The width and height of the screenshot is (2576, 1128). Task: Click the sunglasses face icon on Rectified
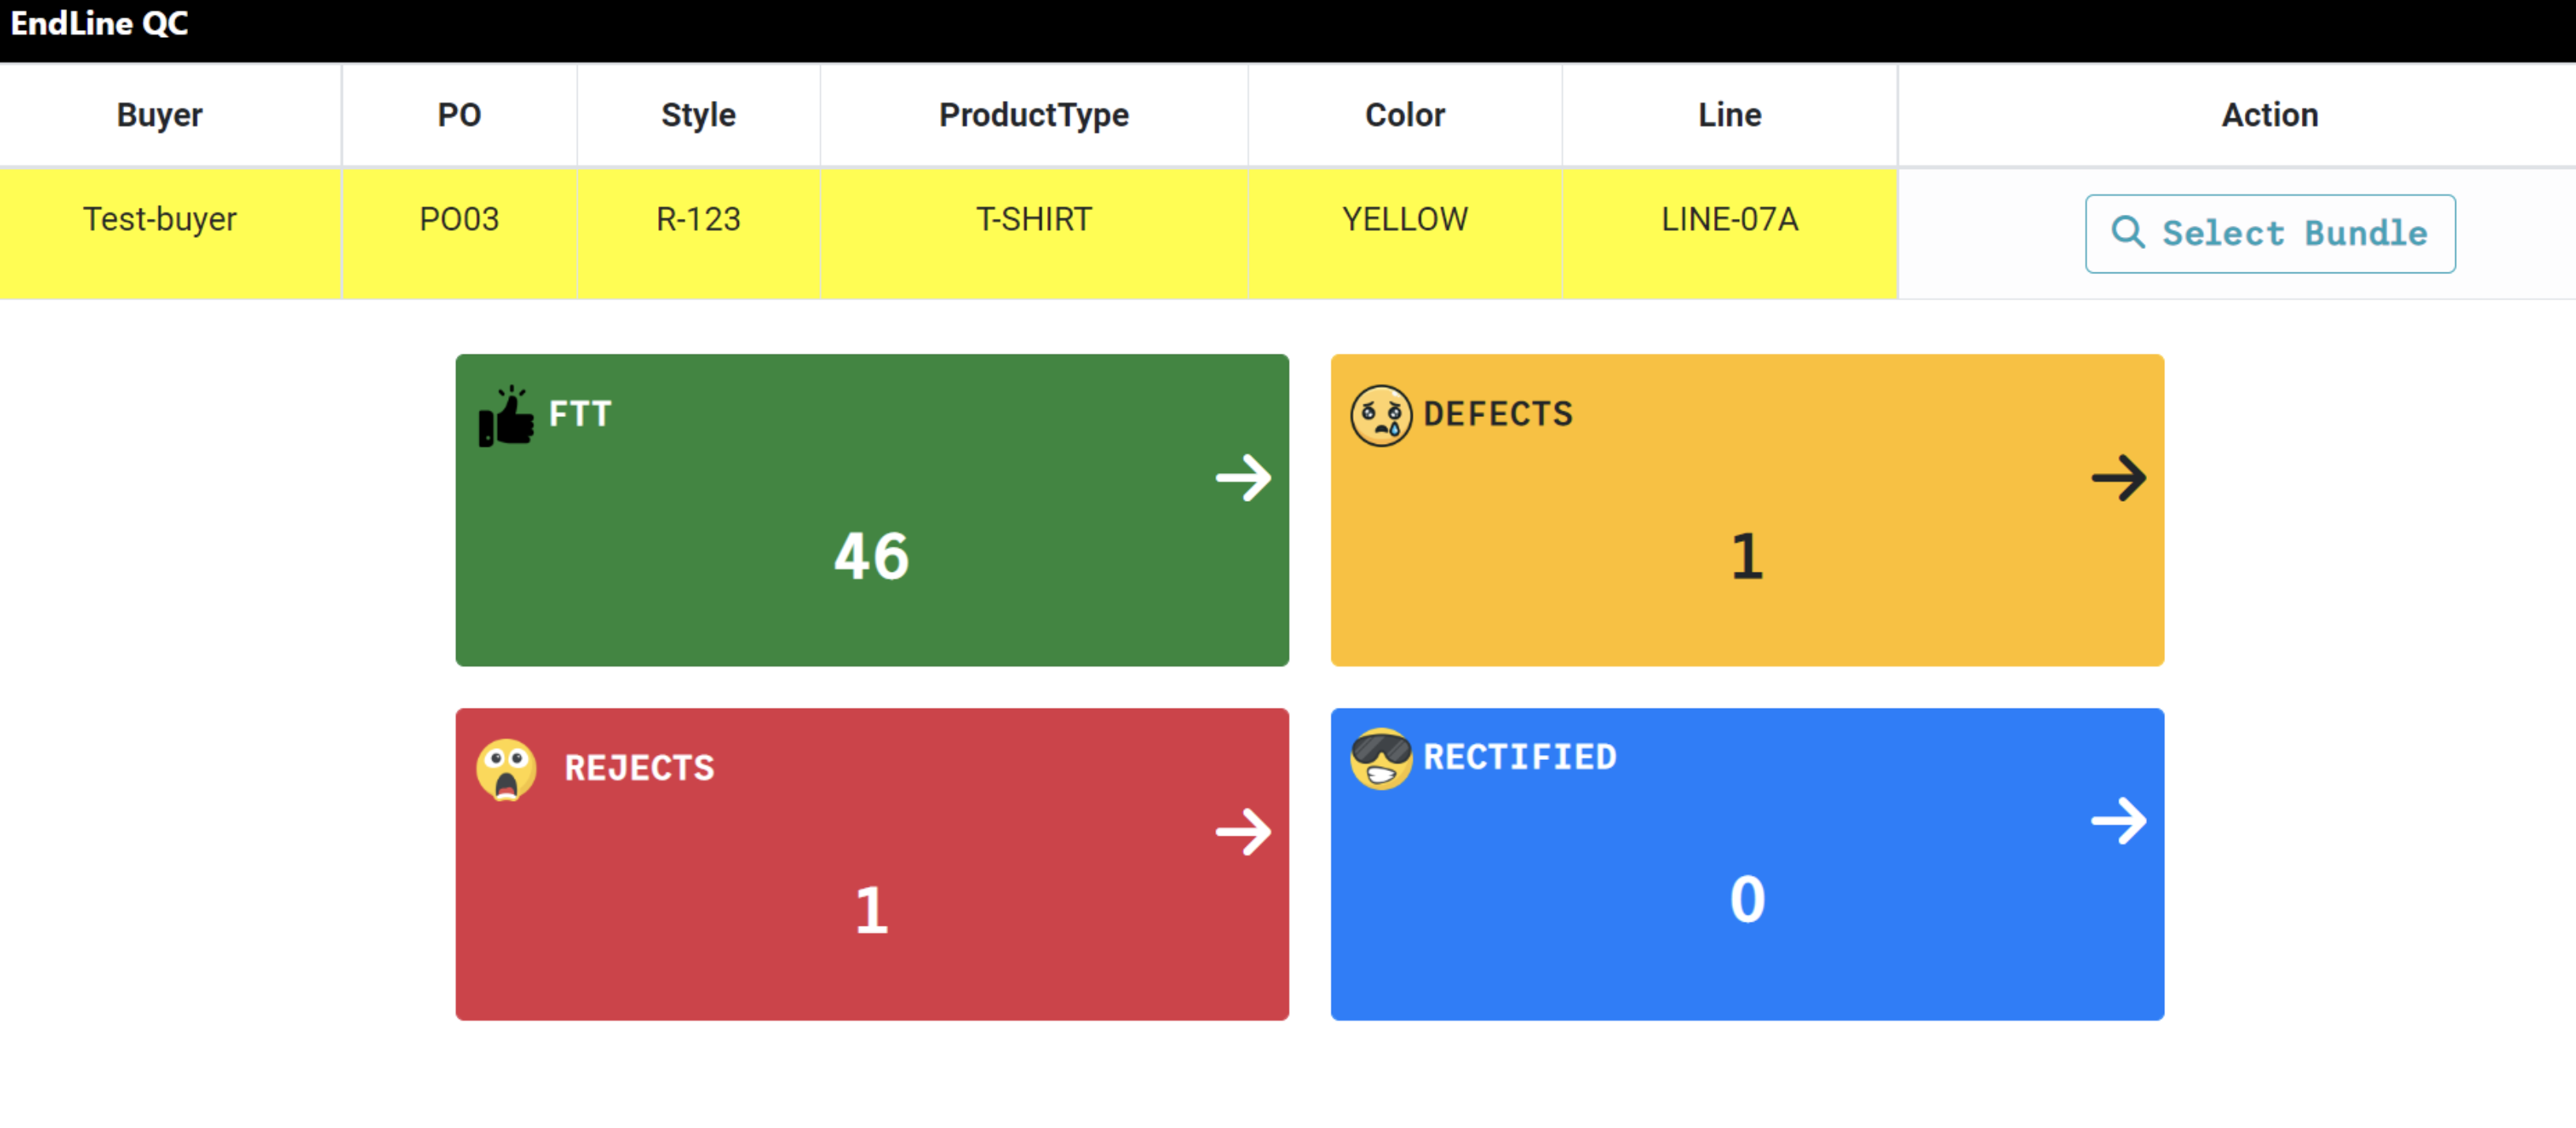point(1381,759)
